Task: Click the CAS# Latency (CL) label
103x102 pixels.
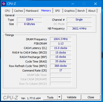Action: point(35,48)
